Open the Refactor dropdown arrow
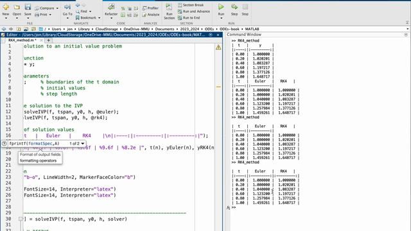The width and height of the screenshot is (411, 231). 111,18
